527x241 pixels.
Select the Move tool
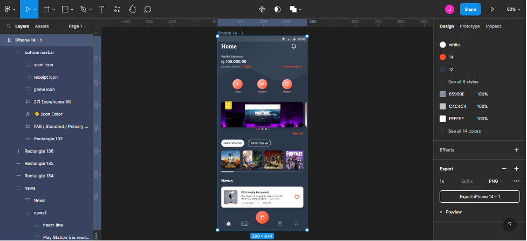coord(28,9)
